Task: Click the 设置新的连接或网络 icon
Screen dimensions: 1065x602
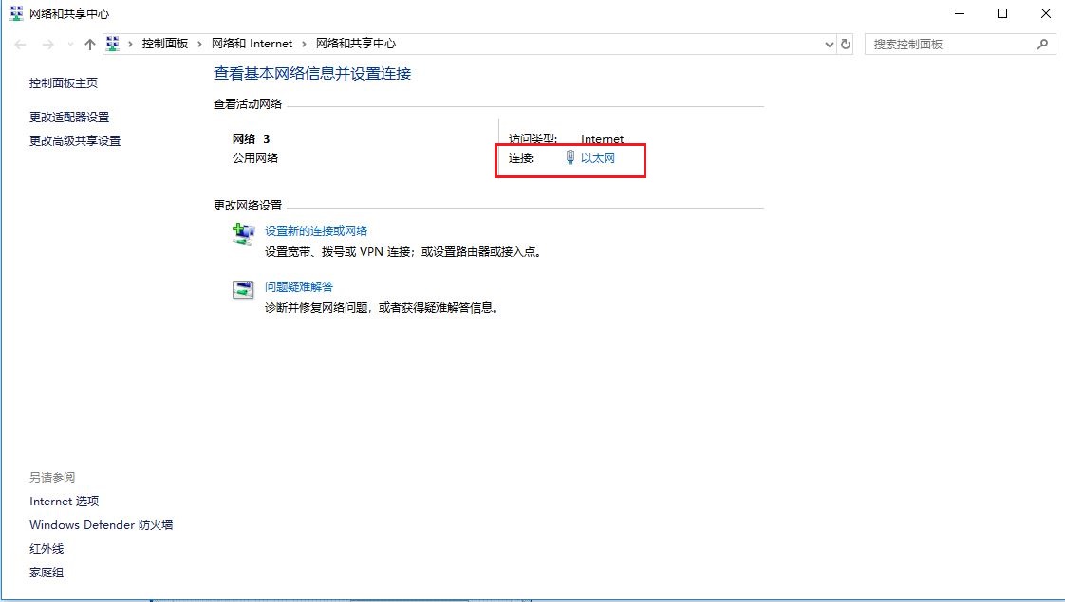Action: click(x=243, y=234)
